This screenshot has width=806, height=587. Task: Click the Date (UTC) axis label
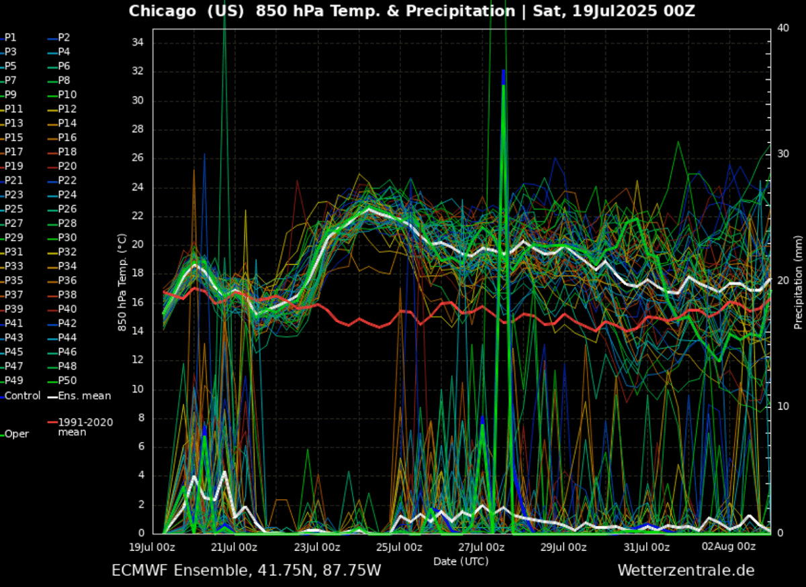tap(461, 561)
